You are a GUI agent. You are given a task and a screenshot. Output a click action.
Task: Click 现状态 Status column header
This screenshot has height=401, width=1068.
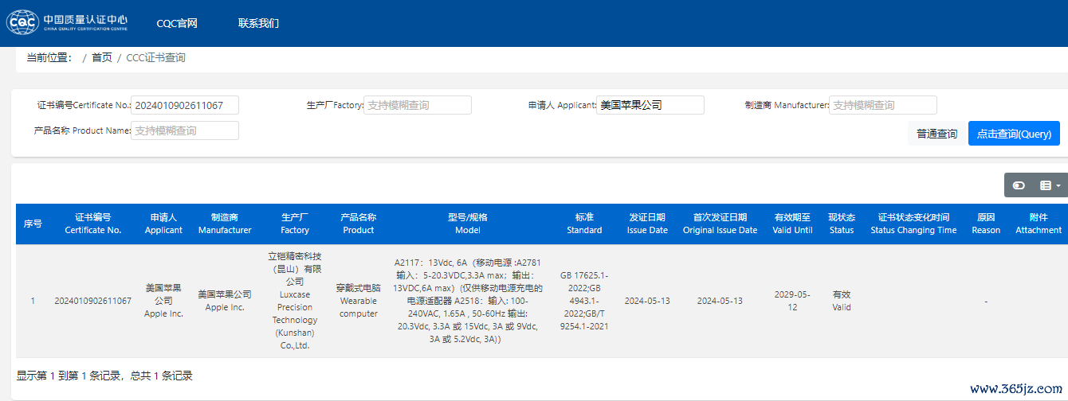coord(842,224)
